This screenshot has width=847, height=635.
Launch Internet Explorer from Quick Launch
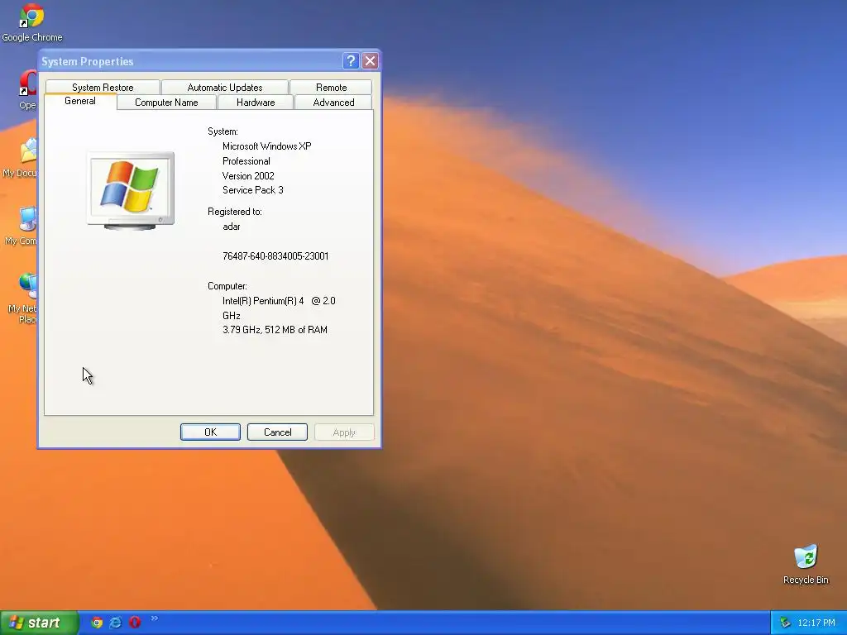pos(116,623)
